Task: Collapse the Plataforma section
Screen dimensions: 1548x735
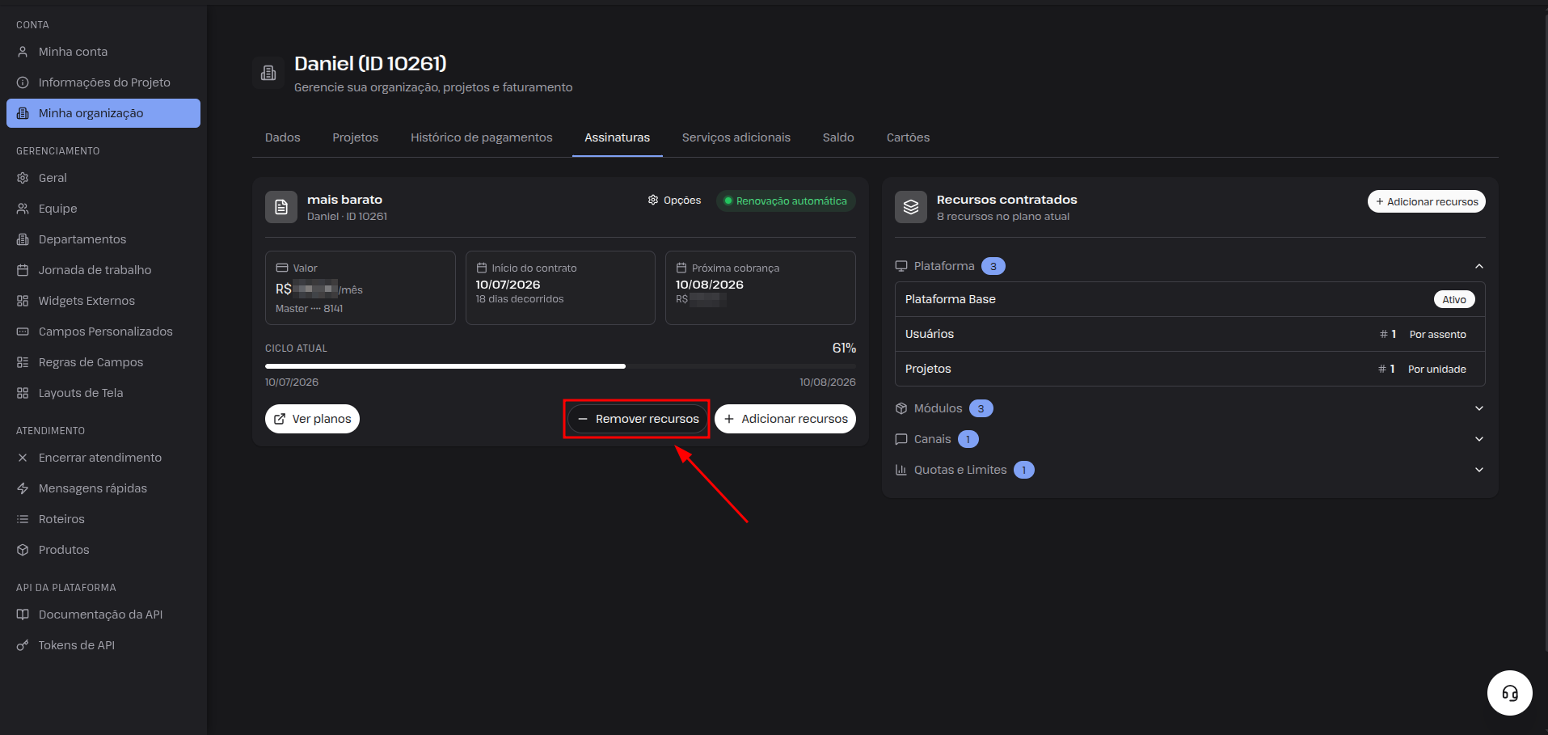Action: pyautogui.click(x=1478, y=266)
